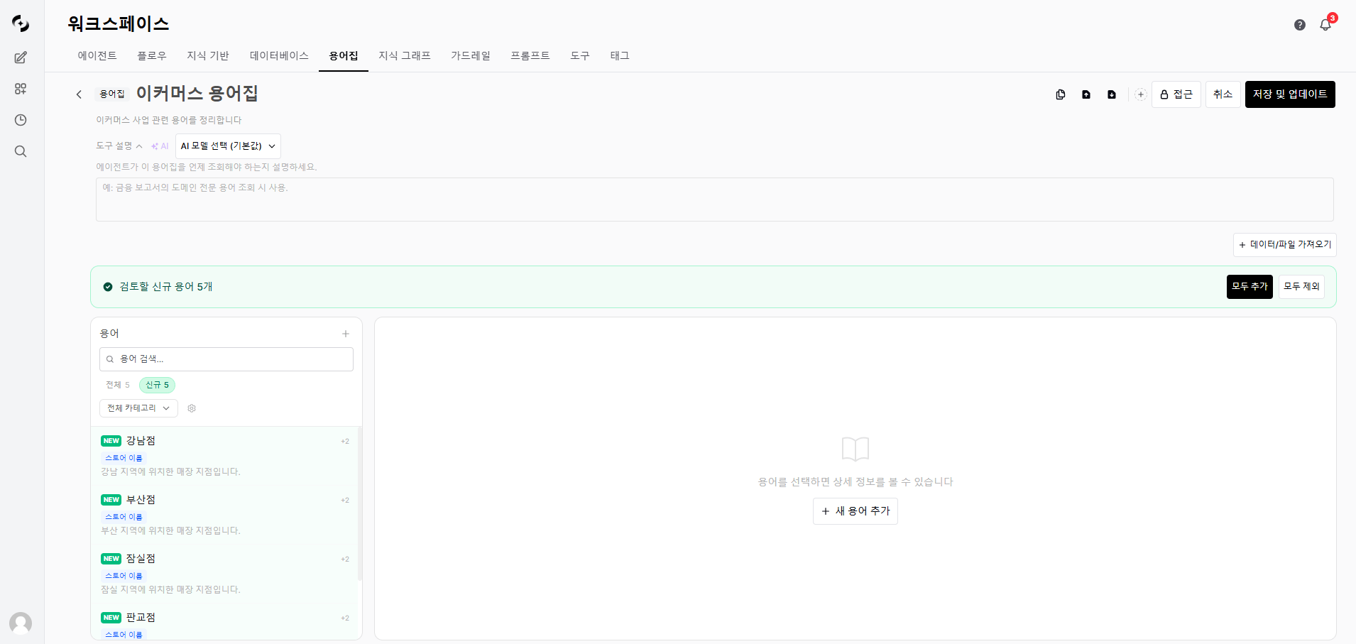Viewport: 1356px width, 644px height.
Task: Click the file download icon
Action: [x=1112, y=94]
